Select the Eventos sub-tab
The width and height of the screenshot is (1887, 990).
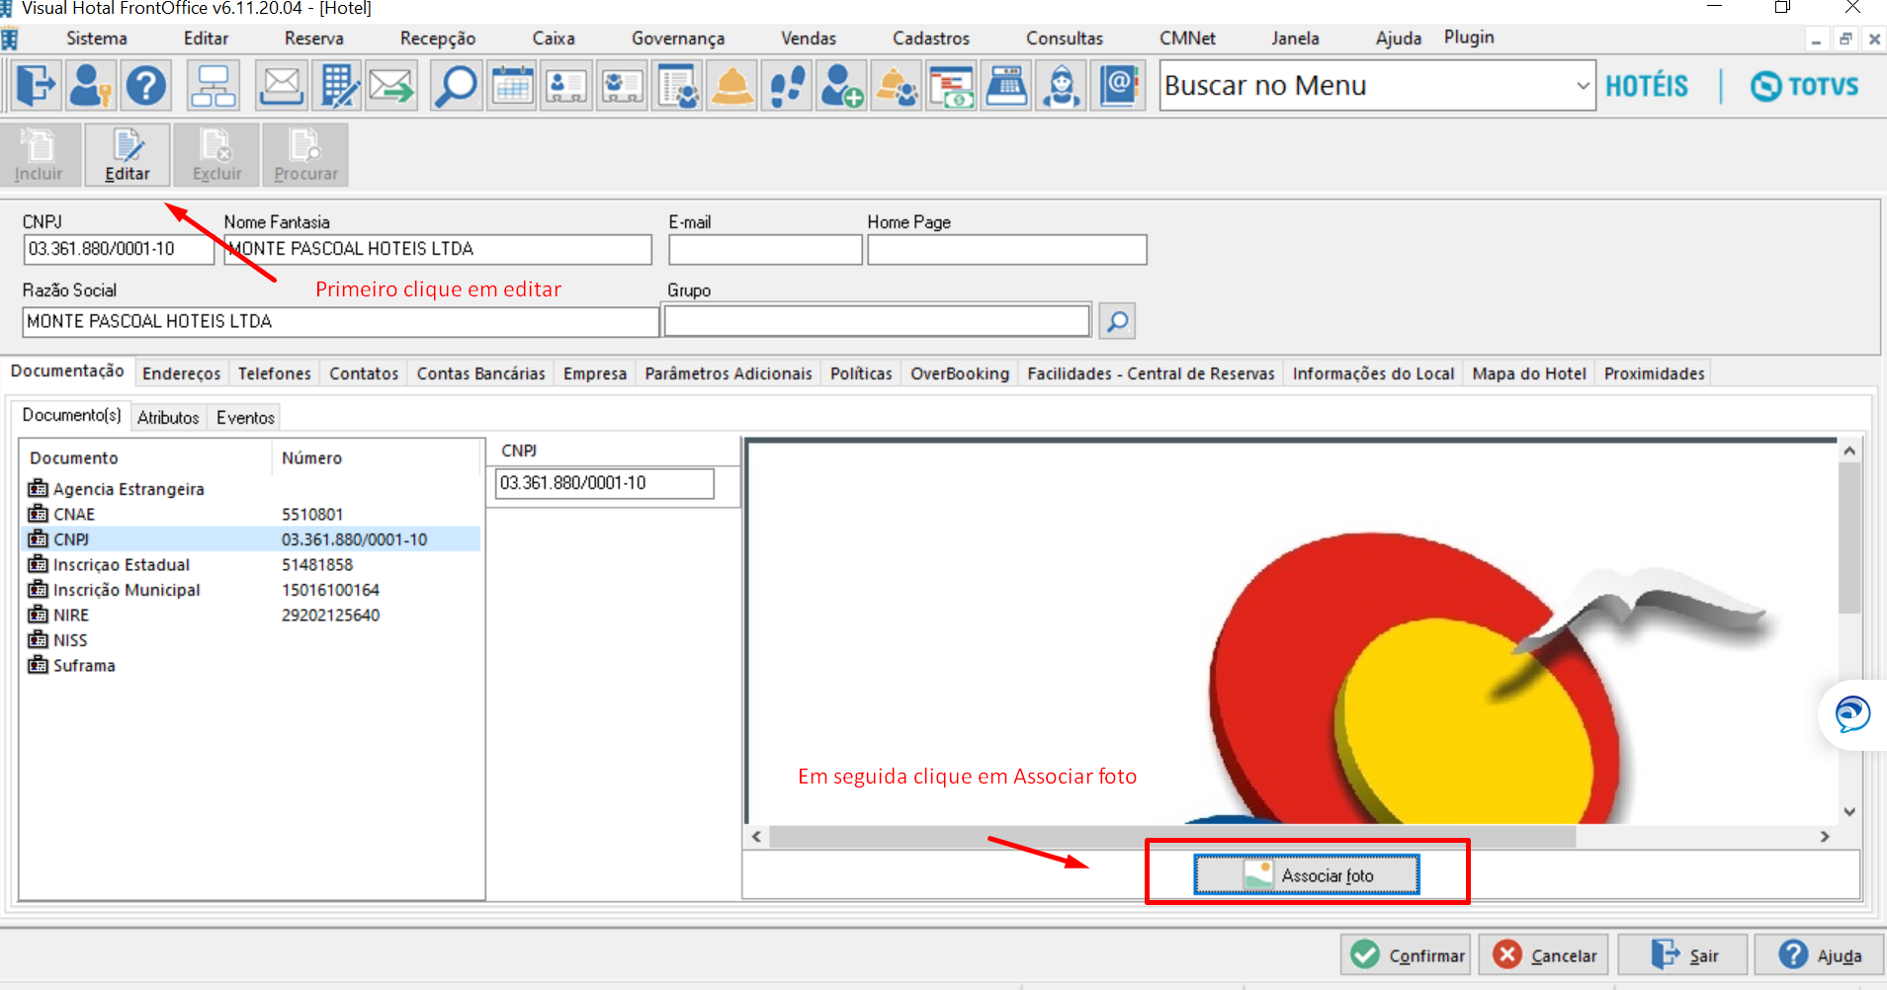(245, 417)
